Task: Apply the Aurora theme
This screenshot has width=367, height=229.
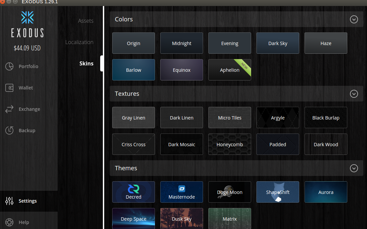Action: point(326,192)
